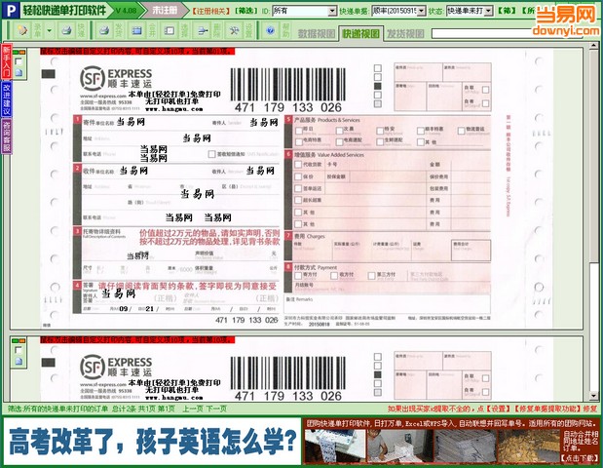
Task: Click the 【筛选】 filter link
Action: pyautogui.click(x=246, y=11)
